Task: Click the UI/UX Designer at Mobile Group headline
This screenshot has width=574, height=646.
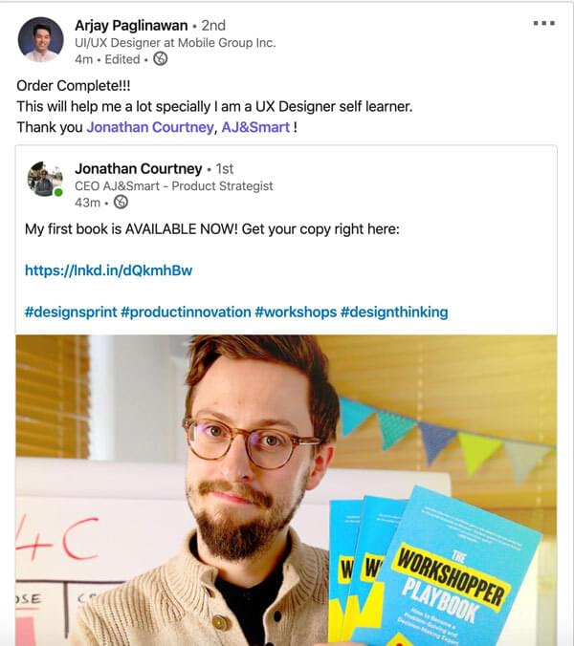Action: 175,43
